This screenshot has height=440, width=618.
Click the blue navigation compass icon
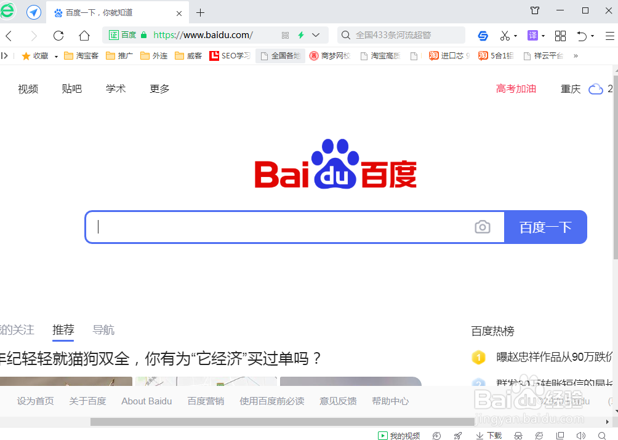point(34,12)
